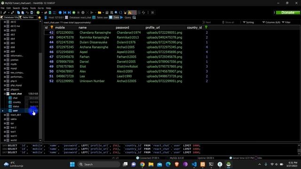Select cell 'uploads/0722545690.png'
Image resolution: width=301 pixels, height=169 pixels.
[x=164, y=52]
